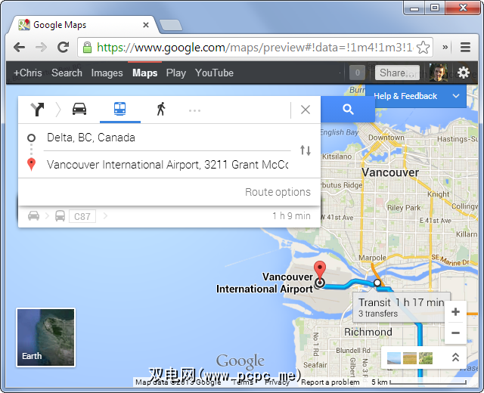The image size is (484, 393).
Task: Go to Search in Google bar
Action: point(67,73)
